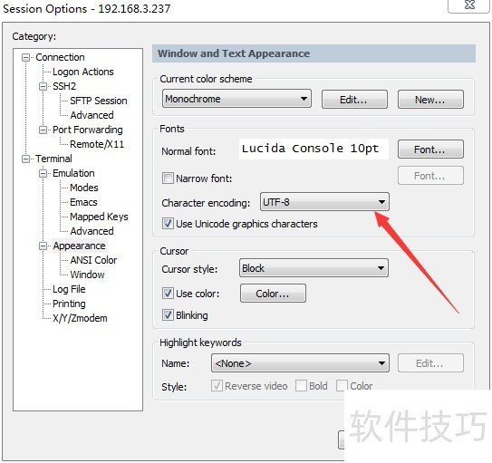Uncheck the Use color checkbox
The height and width of the screenshot is (463, 492).
(x=168, y=294)
